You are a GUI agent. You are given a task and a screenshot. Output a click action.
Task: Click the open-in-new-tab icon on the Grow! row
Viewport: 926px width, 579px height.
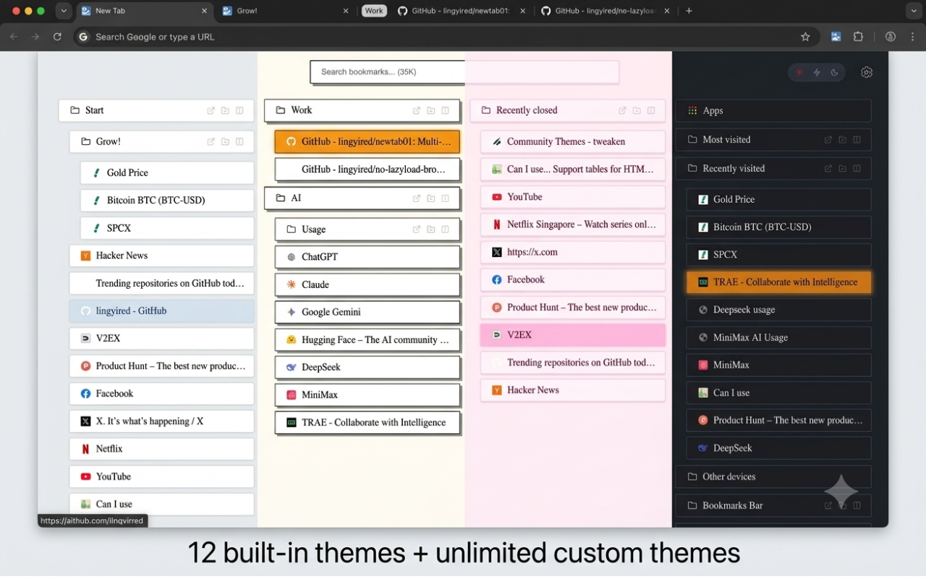(211, 142)
